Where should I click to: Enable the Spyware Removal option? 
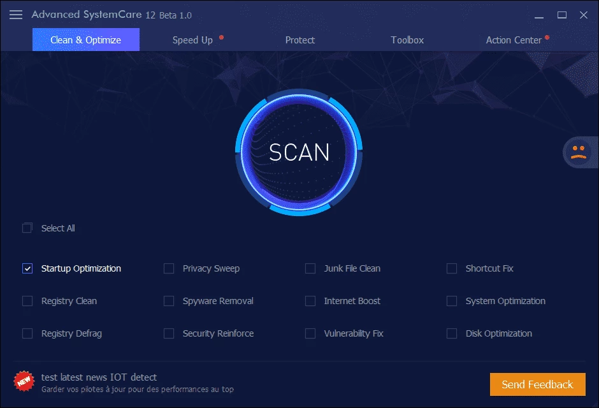(x=169, y=301)
